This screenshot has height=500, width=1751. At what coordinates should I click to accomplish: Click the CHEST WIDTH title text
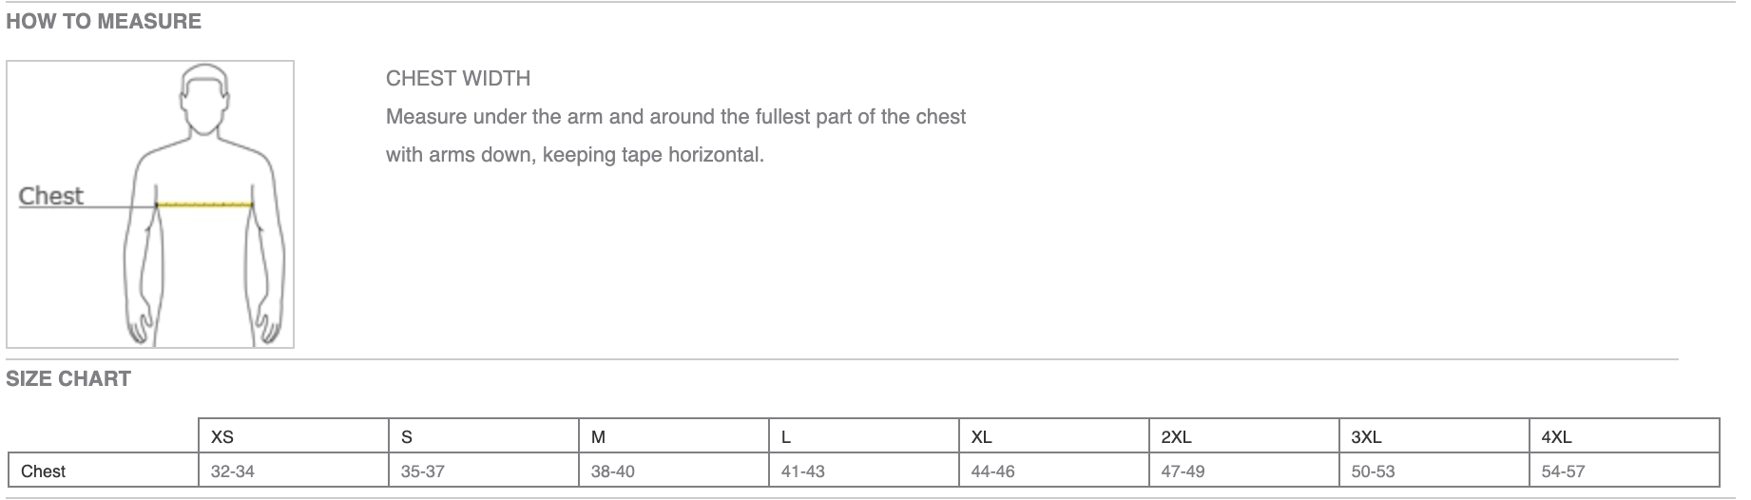[x=458, y=79]
